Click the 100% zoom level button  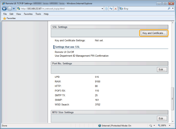(x=162, y=125)
